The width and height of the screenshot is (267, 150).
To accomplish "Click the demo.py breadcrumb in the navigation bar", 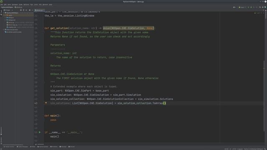I will tap(18, 7).
